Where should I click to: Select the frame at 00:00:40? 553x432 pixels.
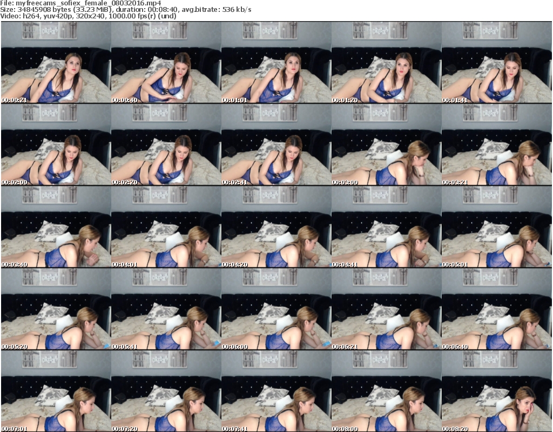(166, 63)
